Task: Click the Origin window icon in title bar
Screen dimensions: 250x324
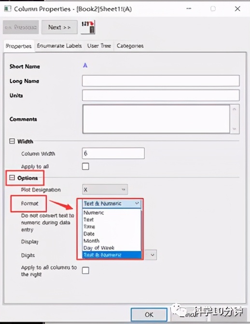Action: (x=8, y=9)
